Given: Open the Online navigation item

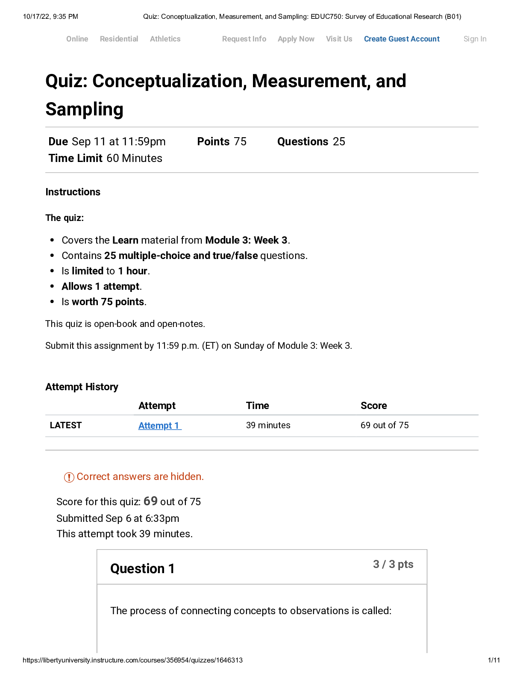Looking at the screenshot, I should (77, 39).
